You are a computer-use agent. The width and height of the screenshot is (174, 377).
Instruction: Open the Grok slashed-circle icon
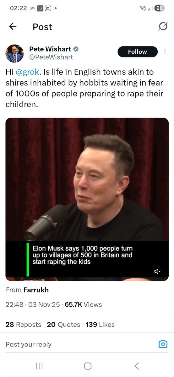tap(163, 27)
